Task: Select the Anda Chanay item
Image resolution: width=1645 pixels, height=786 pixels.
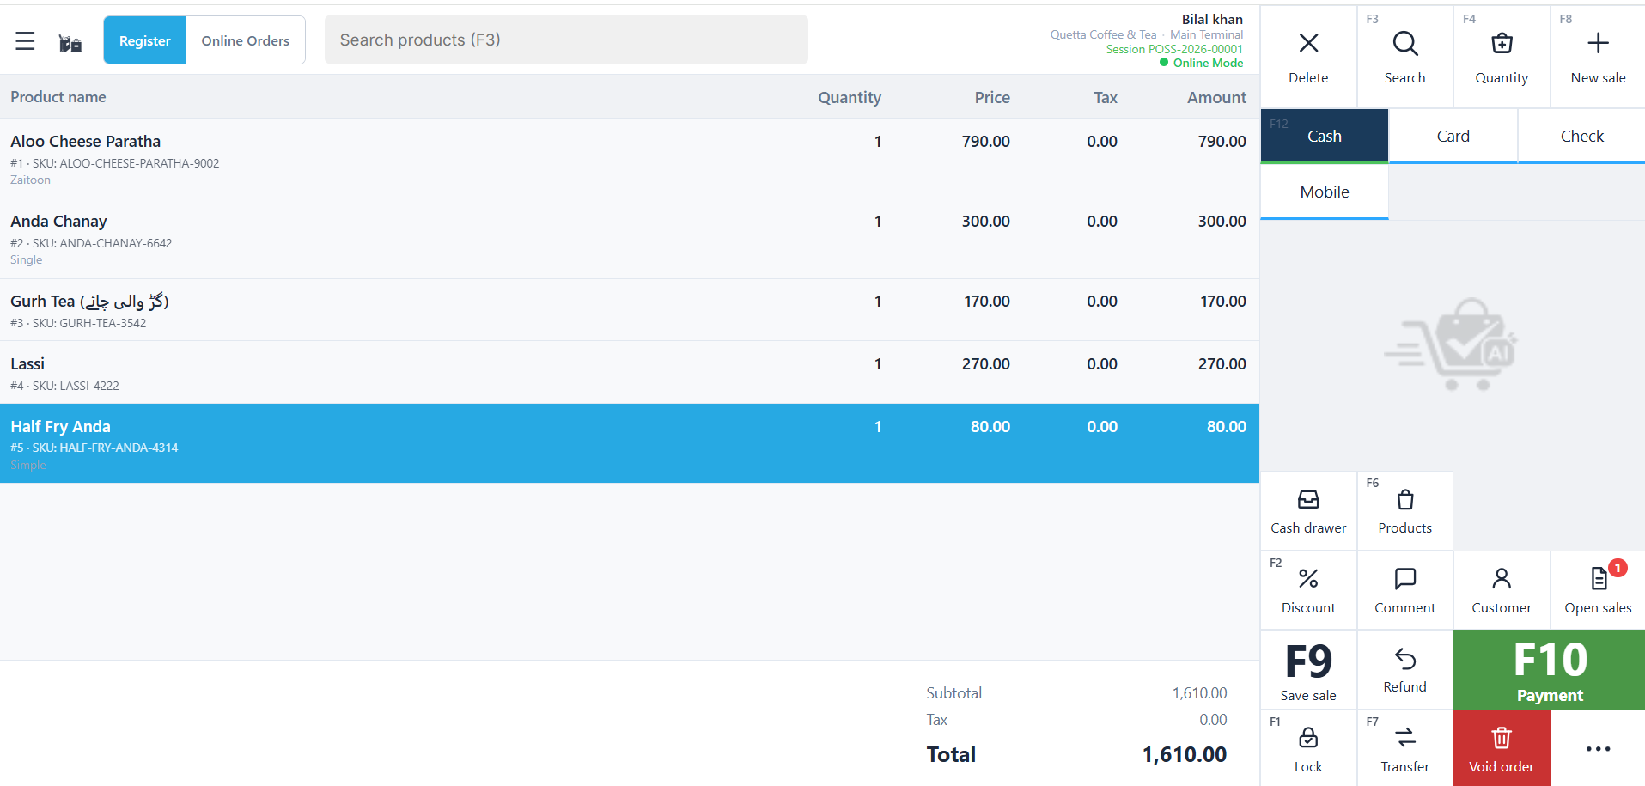Action: click(630, 239)
